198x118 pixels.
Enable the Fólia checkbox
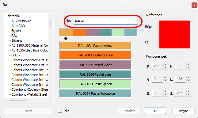pos(60,111)
